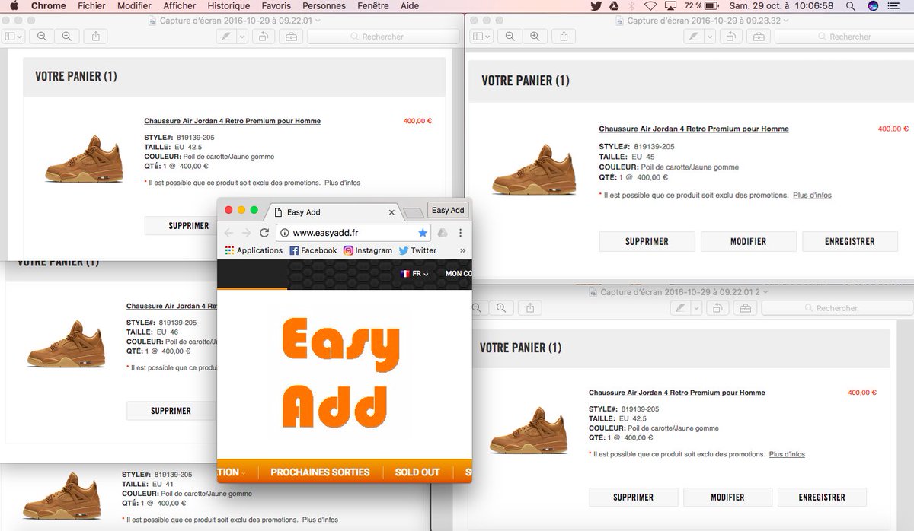Click SUPPRIMER under the EU 46 cart item
The image size is (914, 531).
(x=171, y=411)
